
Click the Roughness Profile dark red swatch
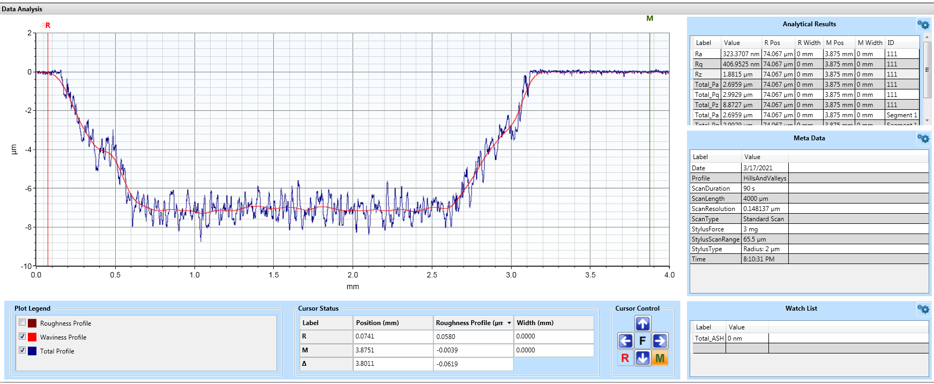tap(32, 323)
